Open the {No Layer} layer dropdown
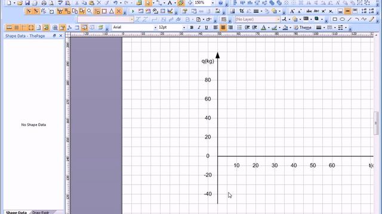This screenshot has width=382, height=214. (x=278, y=19)
